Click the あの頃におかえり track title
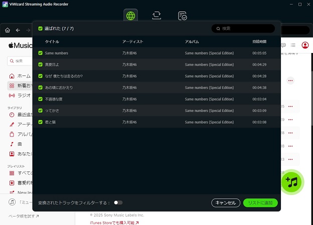This screenshot has height=225, width=313. (x=59, y=87)
